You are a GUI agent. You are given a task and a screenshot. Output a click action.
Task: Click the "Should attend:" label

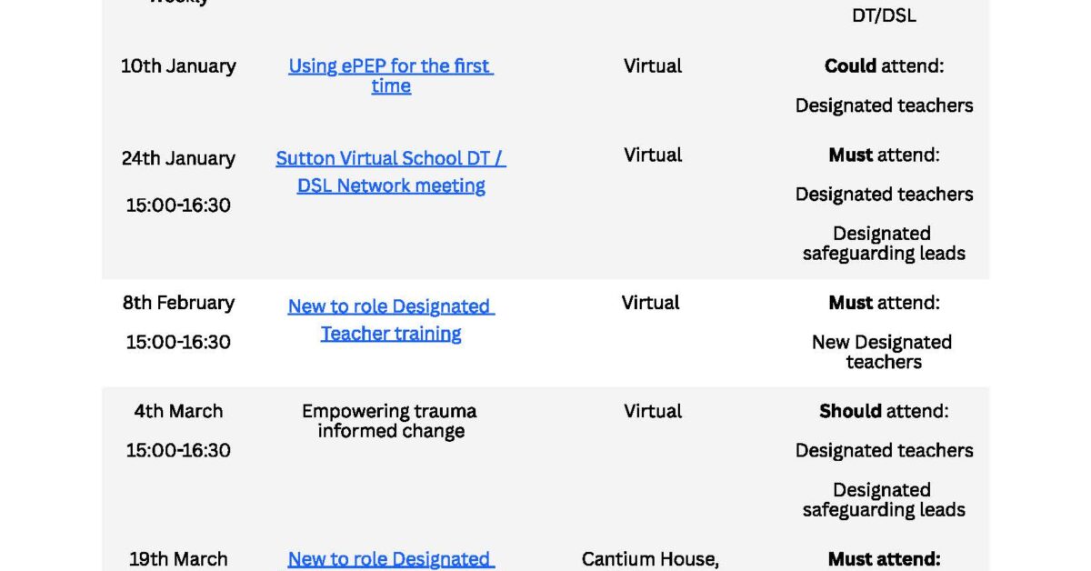click(884, 411)
